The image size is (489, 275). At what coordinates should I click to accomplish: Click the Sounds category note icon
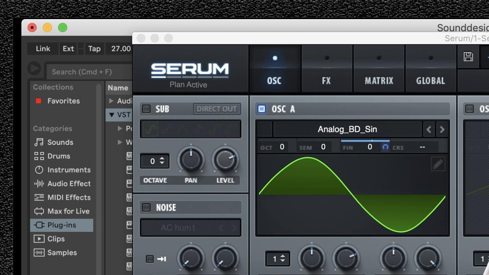39,142
